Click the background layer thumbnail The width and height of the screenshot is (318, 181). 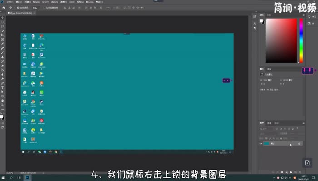click(266, 143)
